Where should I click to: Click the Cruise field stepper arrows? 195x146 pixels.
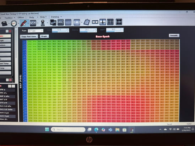[x=96, y=30]
